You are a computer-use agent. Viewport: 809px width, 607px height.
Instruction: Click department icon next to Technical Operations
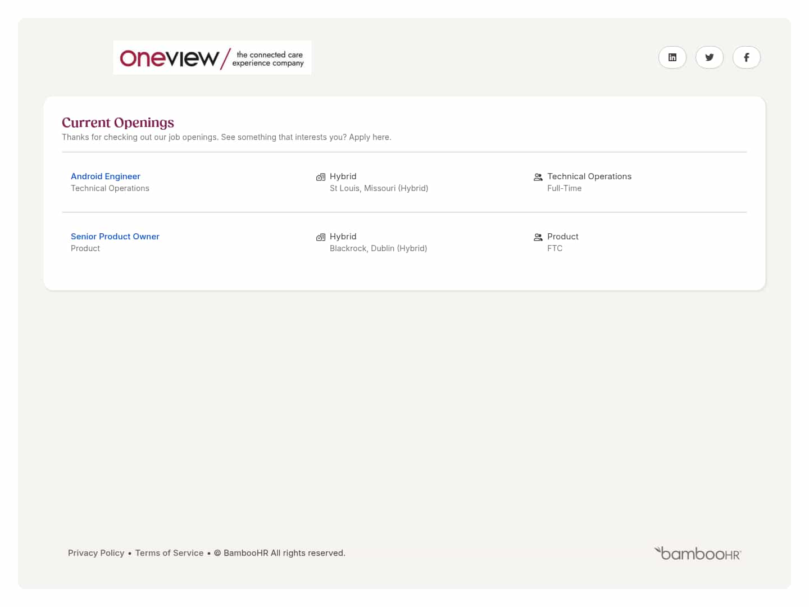pos(538,177)
